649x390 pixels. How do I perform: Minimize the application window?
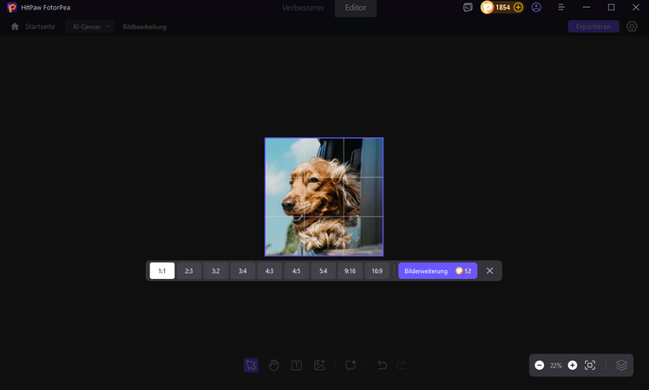586,7
